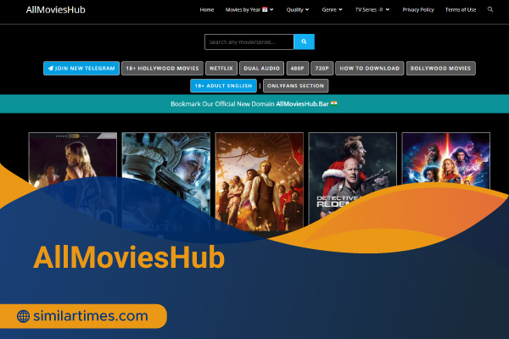This screenshot has height=339, width=509.
Task: Expand the Genre dropdown menu
Action: (332, 9)
